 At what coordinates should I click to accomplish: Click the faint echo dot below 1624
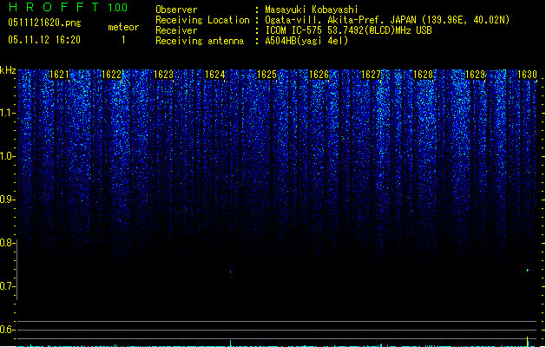tap(230, 271)
